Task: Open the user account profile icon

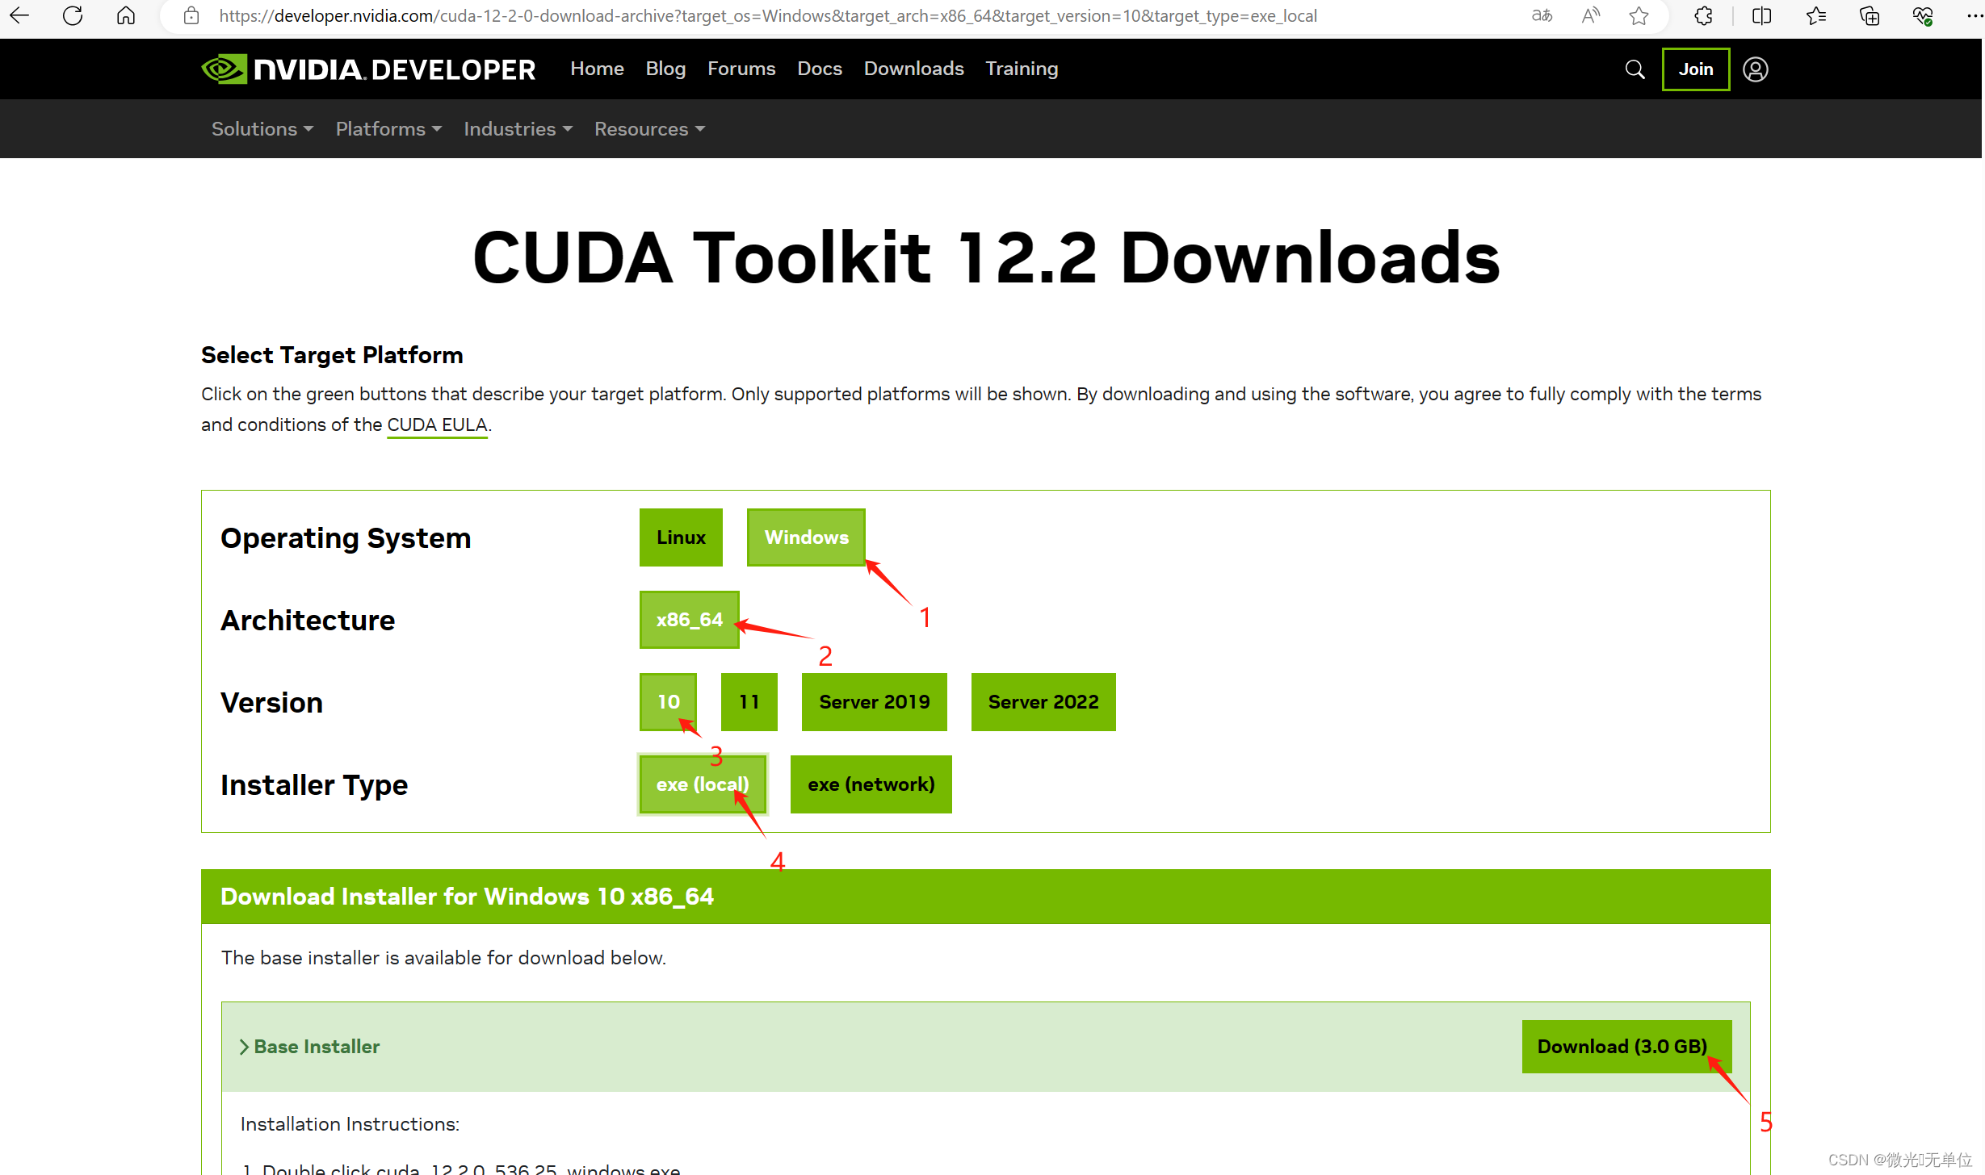Action: (x=1755, y=69)
